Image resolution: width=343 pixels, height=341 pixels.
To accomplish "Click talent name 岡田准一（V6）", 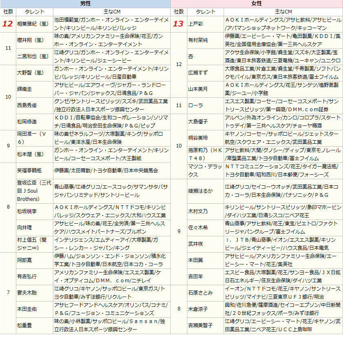I will (x=32, y=138).
